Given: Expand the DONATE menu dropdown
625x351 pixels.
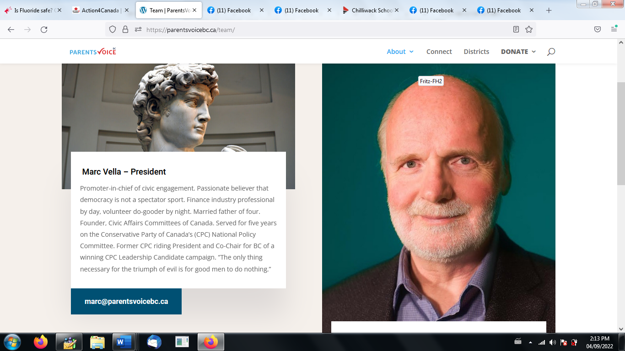Looking at the screenshot, I should click(518, 52).
